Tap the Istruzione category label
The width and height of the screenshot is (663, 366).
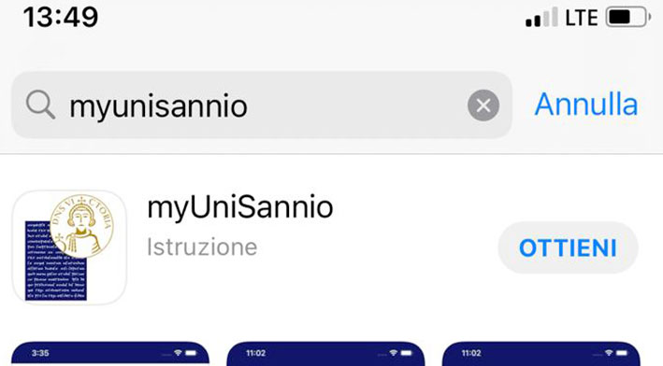pos(202,246)
